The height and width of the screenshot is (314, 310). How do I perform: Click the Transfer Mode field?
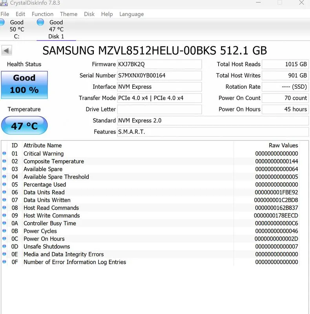click(x=159, y=98)
